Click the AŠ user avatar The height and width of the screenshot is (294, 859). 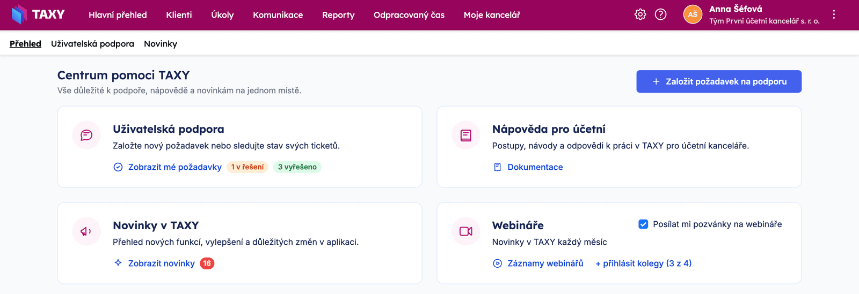[693, 14]
